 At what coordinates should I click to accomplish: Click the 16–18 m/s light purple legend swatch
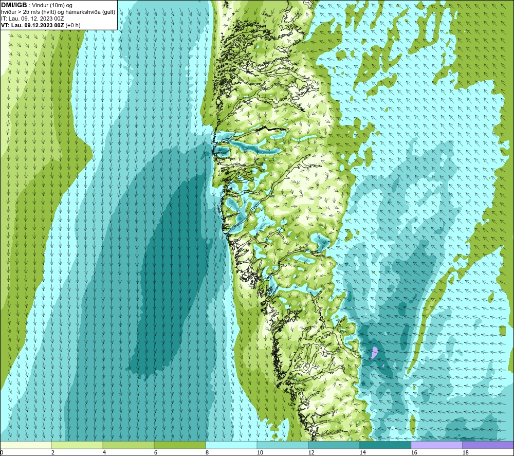coord(436,445)
